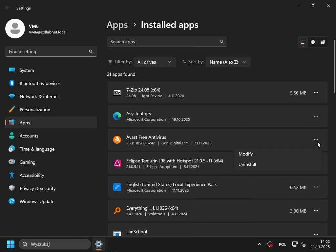Click the search magnifier in Search apps
Image resolution: width=336 pixels, height=252 pixels.
click(x=222, y=42)
